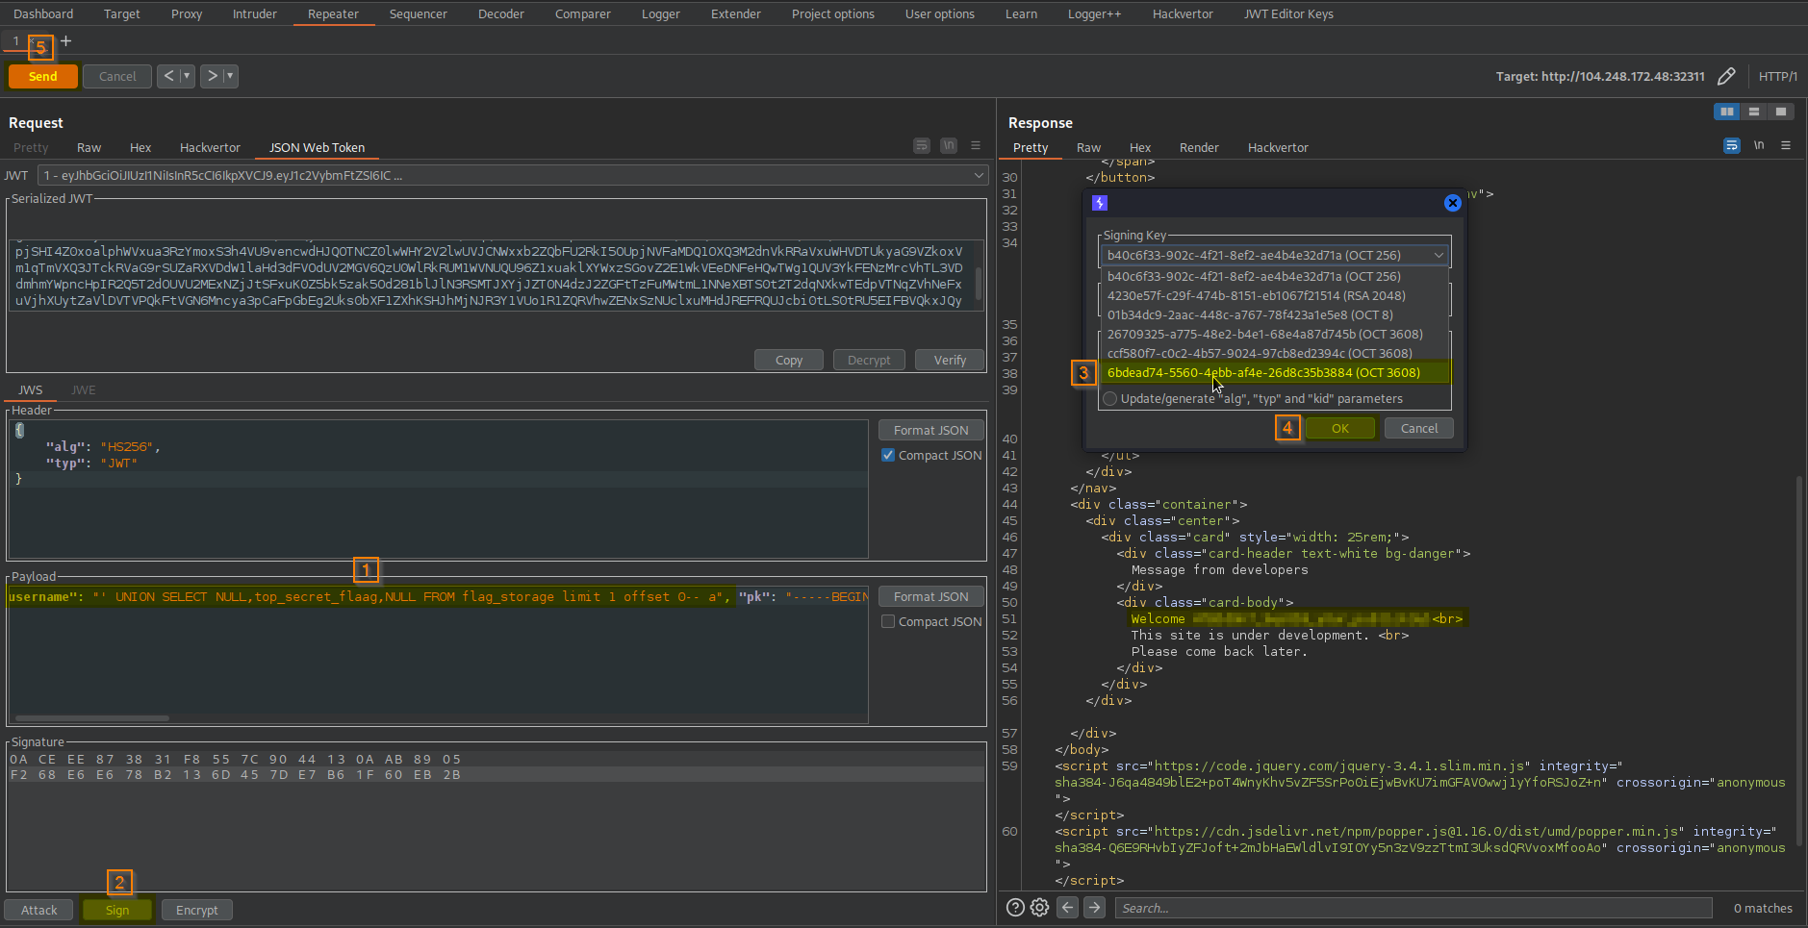The height and width of the screenshot is (928, 1808).
Task: Open forward-history dropdown arrow
Action: 230,76
